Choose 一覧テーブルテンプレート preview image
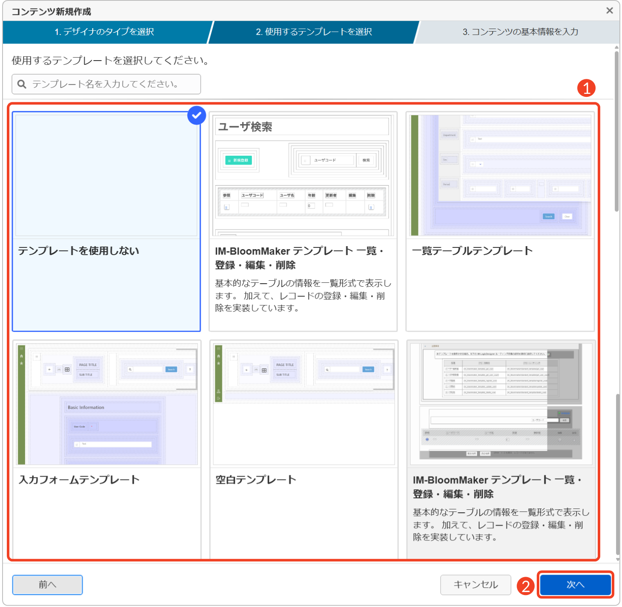The height and width of the screenshot is (607, 622). tap(500, 175)
